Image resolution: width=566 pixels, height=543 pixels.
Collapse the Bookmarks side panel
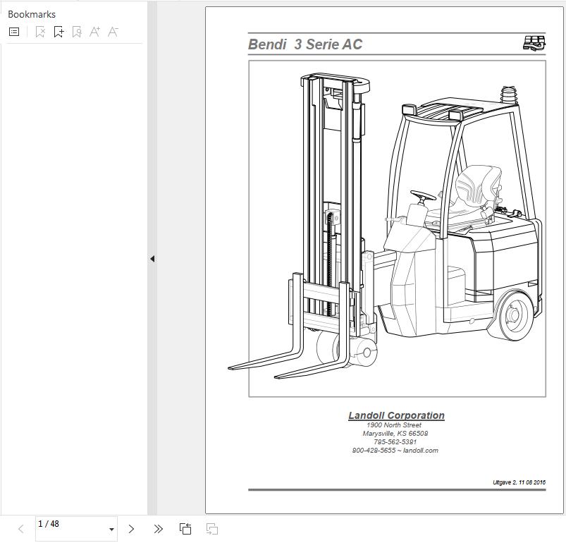[152, 259]
